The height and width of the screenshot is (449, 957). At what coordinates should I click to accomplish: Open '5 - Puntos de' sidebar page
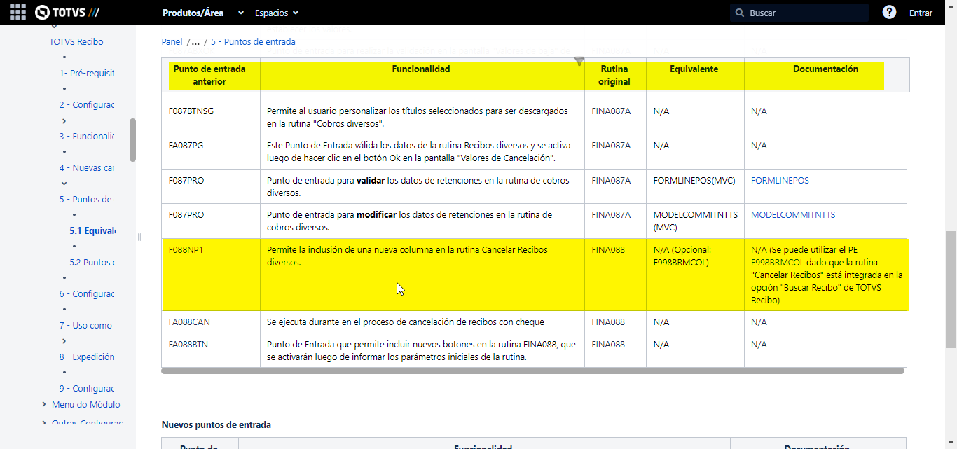tap(85, 200)
